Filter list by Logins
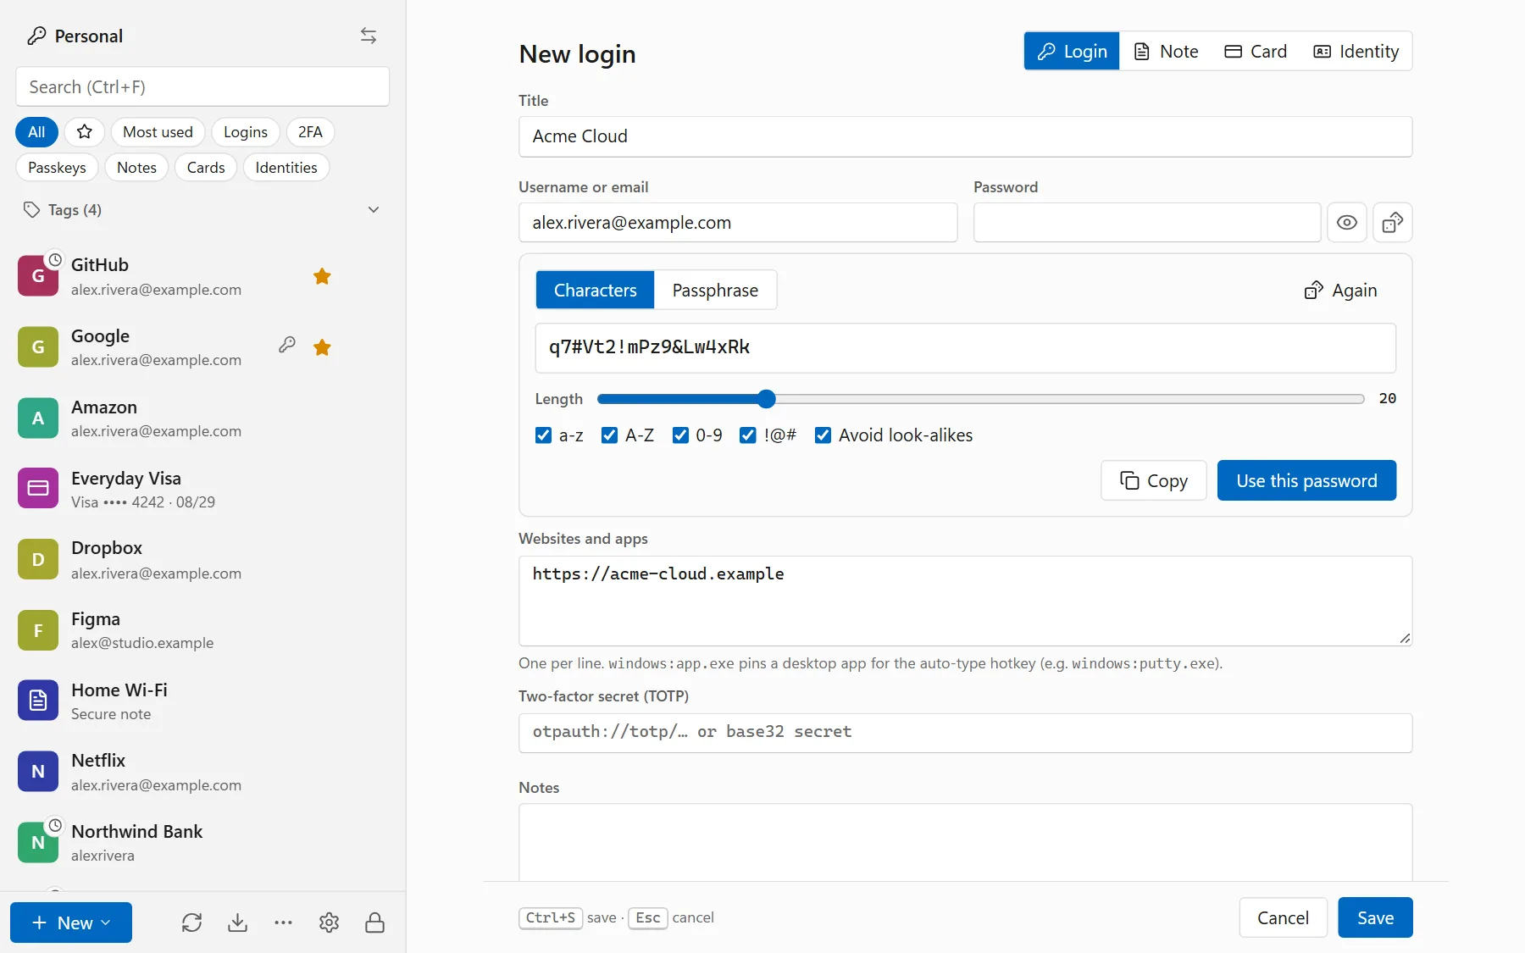This screenshot has height=953, width=1525. click(x=246, y=132)
